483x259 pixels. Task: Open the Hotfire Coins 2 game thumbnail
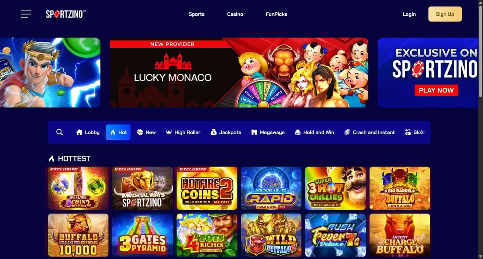207,188
